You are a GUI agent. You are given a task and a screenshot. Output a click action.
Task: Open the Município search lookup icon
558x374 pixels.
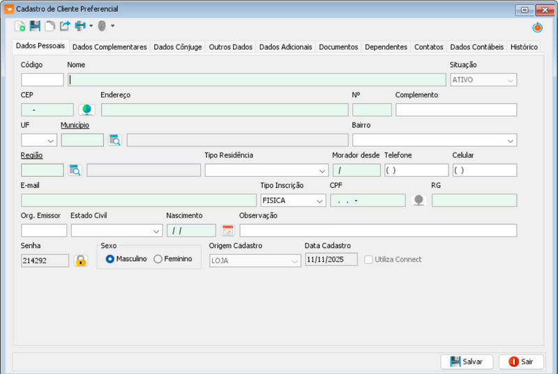tap(114, 140)
